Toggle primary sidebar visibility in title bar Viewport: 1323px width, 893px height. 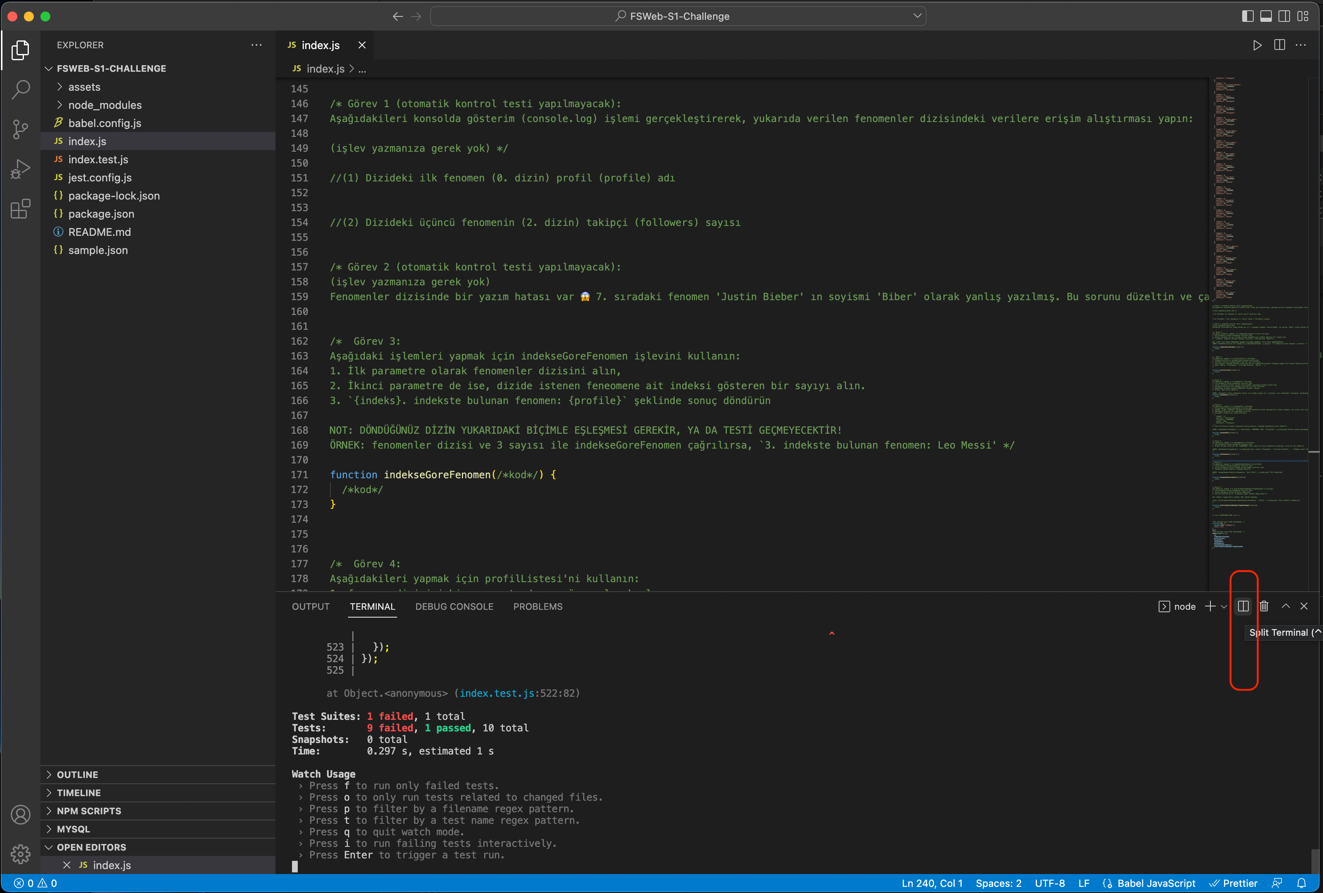[x=1247, y=16]
